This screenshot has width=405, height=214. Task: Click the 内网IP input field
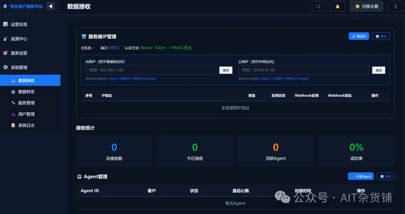point(151,70)
